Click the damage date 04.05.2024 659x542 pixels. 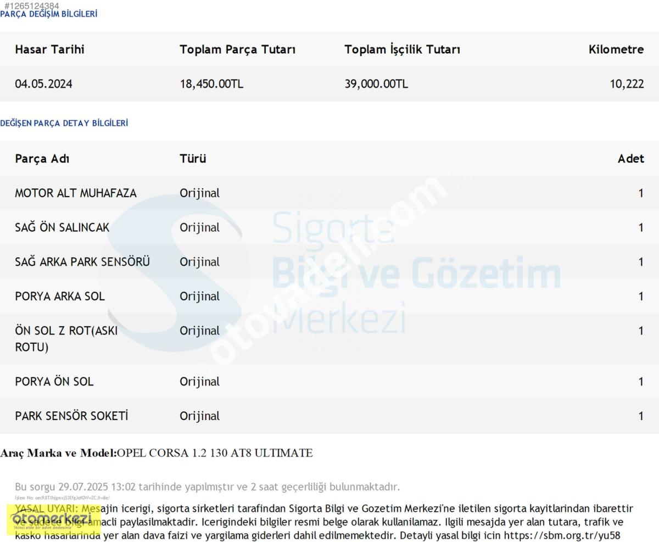[x=43, y=84]
